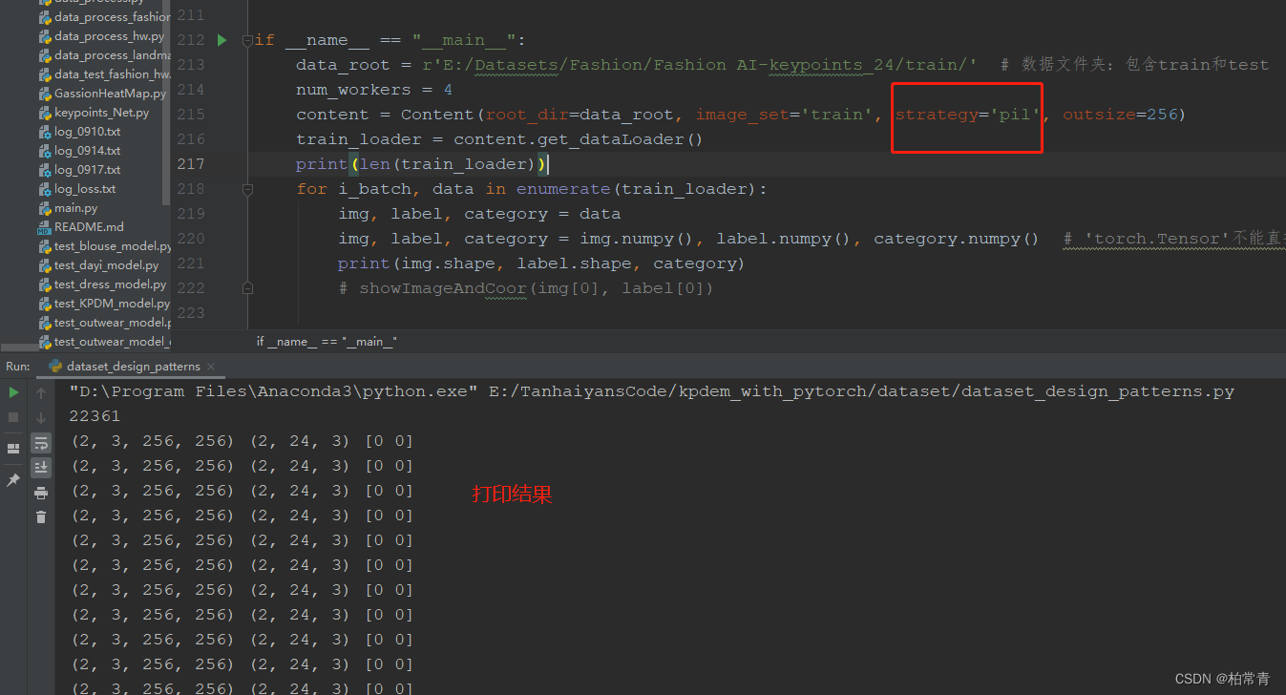Click the commented showImageAndCoor line

[526, 288]
